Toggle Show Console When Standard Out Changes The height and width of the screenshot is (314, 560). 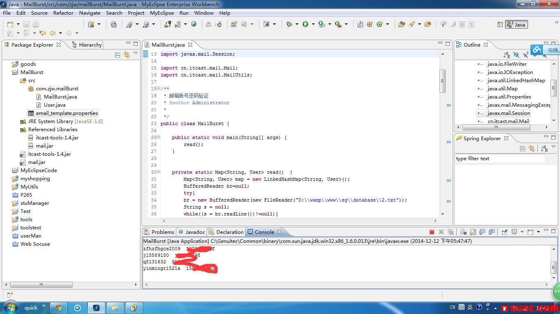click(483, 232)
